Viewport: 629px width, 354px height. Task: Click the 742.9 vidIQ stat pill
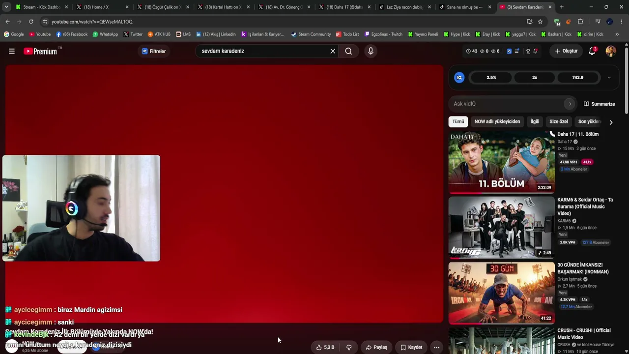point(578,78)
